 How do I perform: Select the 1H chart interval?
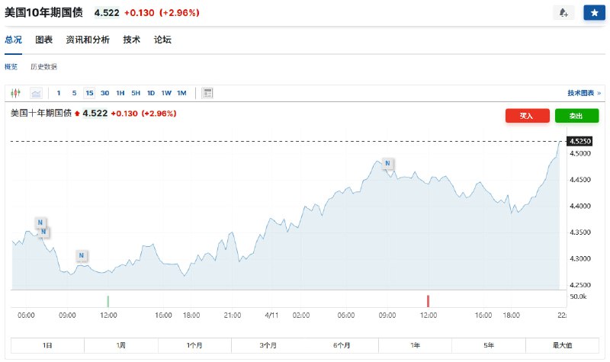click(120, 93)
